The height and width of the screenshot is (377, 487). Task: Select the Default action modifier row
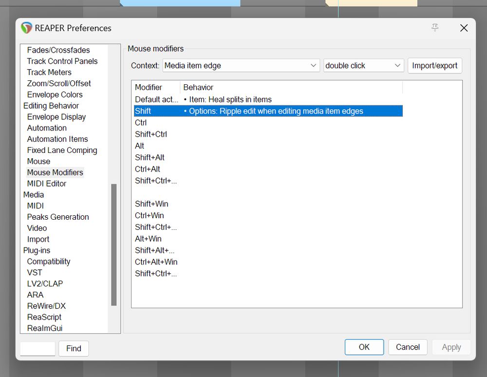pyautogui.click(x=268, y=99)
